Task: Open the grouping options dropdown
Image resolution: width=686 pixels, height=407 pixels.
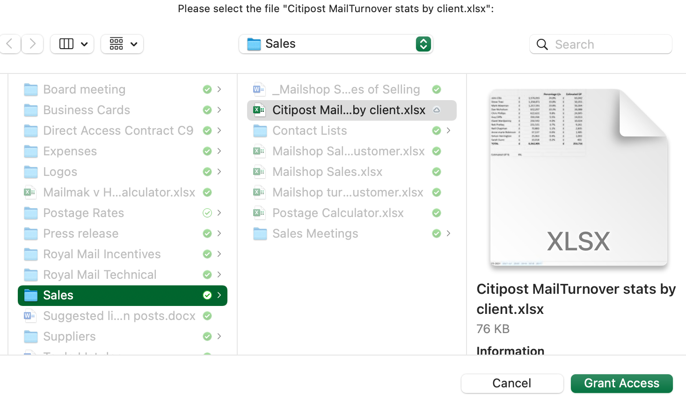Action: tap(122, 44)
